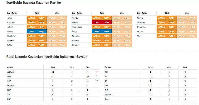
Task: Click the green up arrow for MHP
Action: tap(97, 76)
